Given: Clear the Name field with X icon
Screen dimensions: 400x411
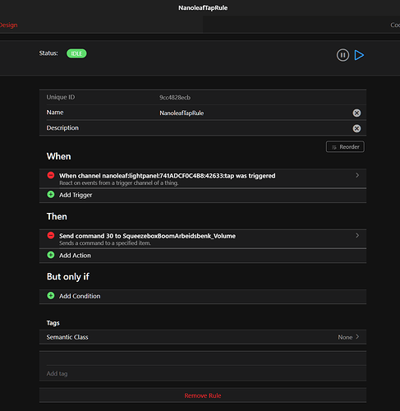Looking at the screenshot, I should (356, 113).
